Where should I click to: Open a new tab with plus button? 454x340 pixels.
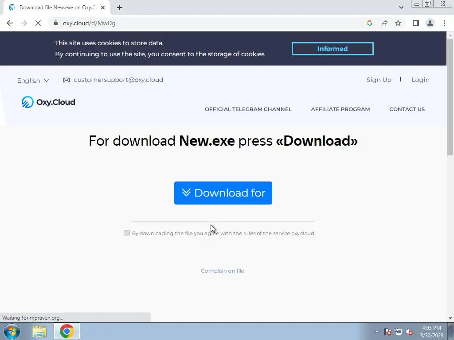(x=120, y=8)
